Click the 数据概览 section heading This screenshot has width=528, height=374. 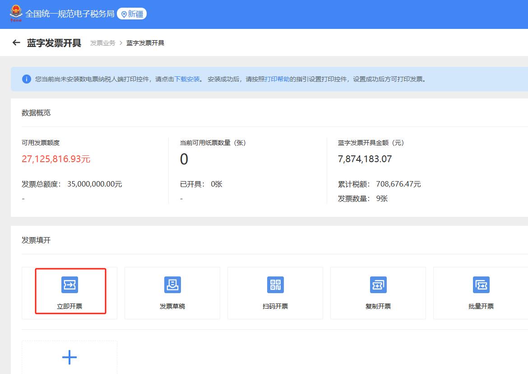(x=36, y=113)
